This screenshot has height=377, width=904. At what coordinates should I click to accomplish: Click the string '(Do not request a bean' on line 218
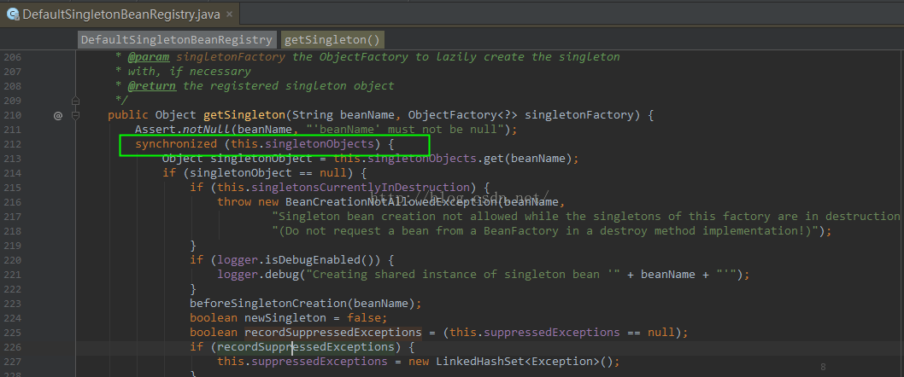(x=545, y=231)
